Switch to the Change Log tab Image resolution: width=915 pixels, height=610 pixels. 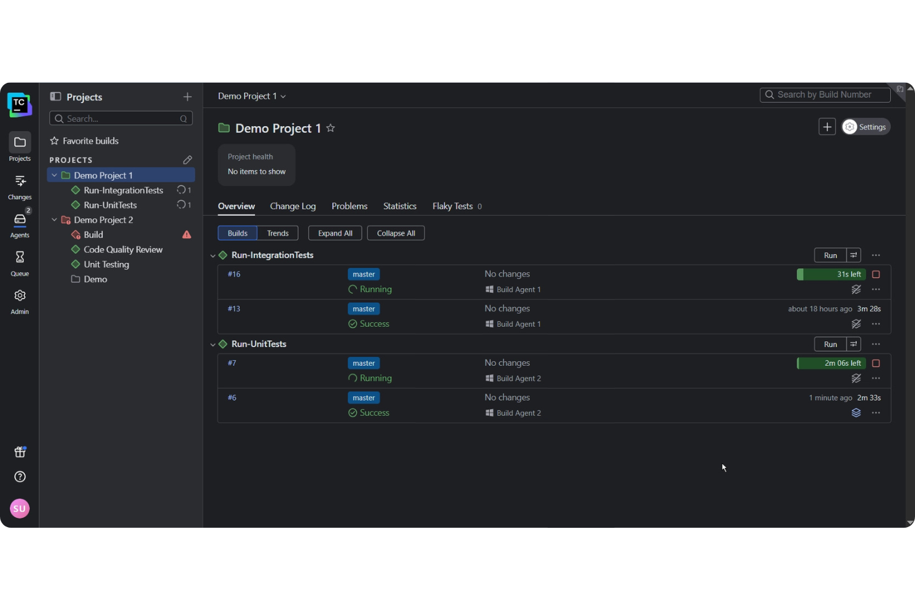(x=292, y=206)
